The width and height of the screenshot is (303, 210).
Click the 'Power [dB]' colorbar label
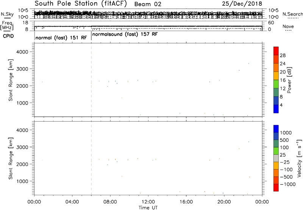(x=289, y=80)
